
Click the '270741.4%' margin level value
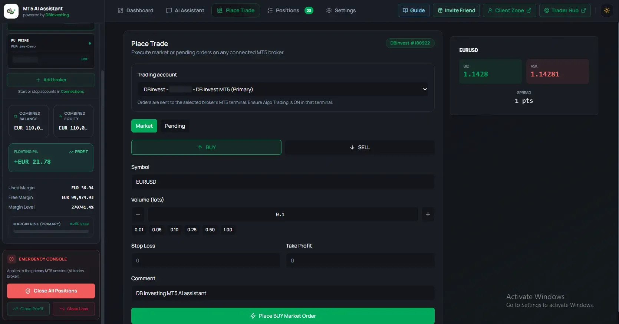click(x=82, y=207)
